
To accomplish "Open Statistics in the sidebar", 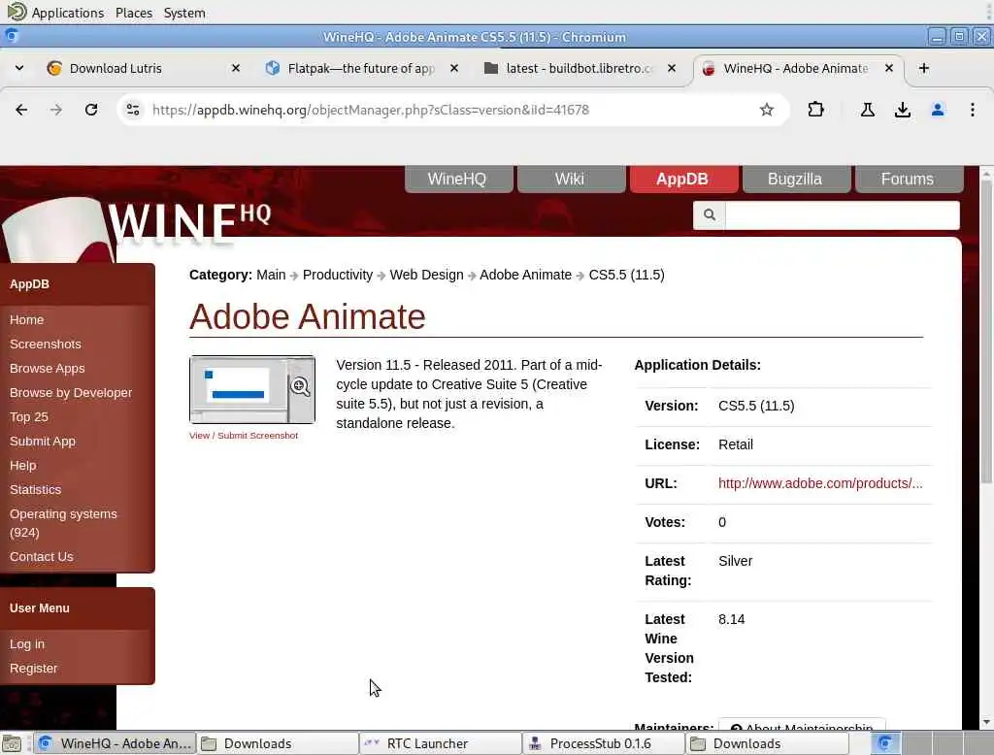I will click(35, 489).
